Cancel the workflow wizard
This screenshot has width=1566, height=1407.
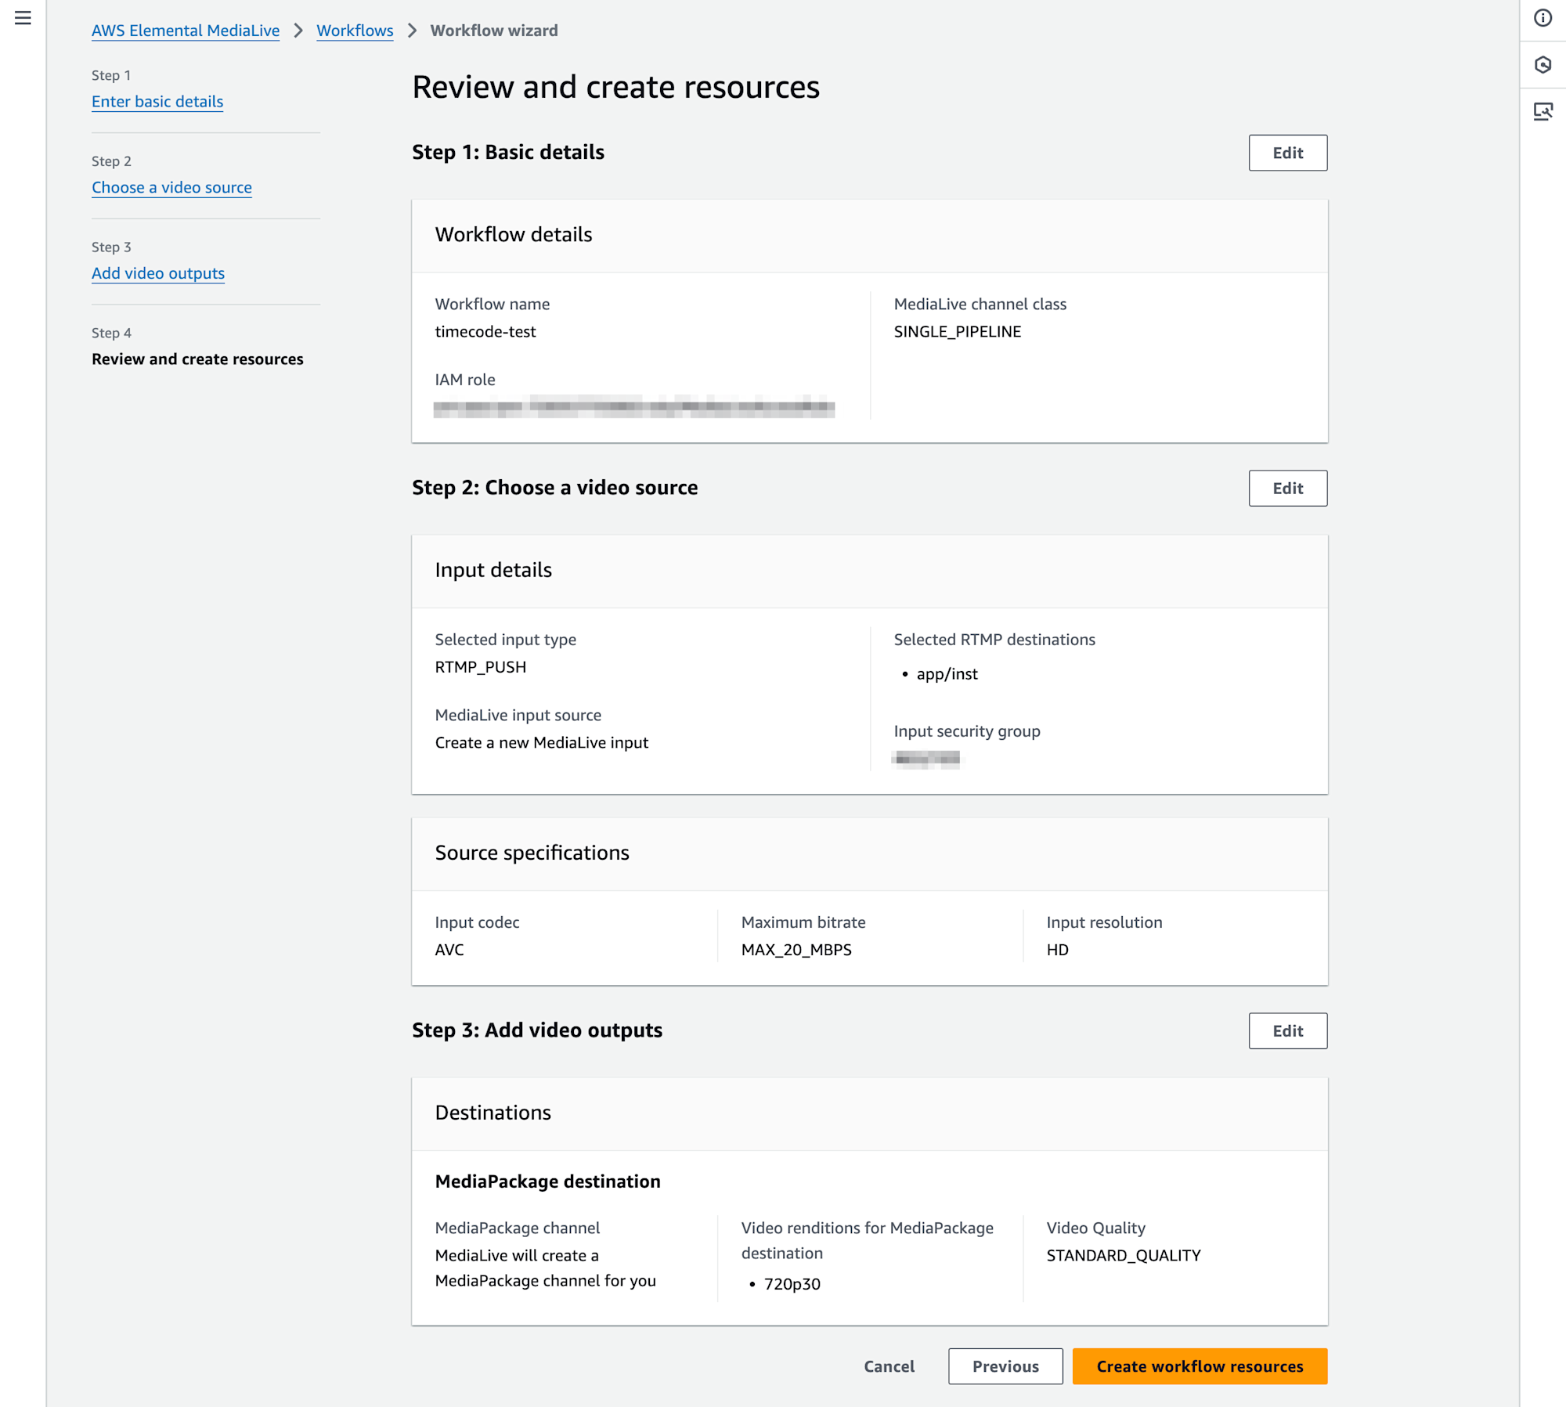(x=889, y=1366)
